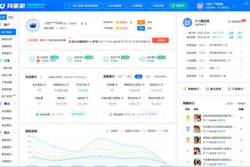Open 抖店售后 in the sidebar

coord(7,111)
